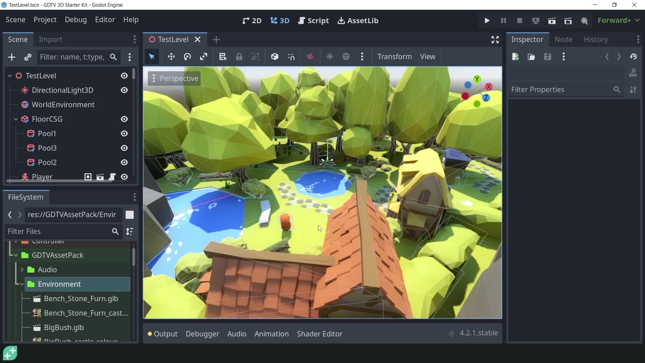
Task: Activate the Rotate Mode tool
Action: 187,56
